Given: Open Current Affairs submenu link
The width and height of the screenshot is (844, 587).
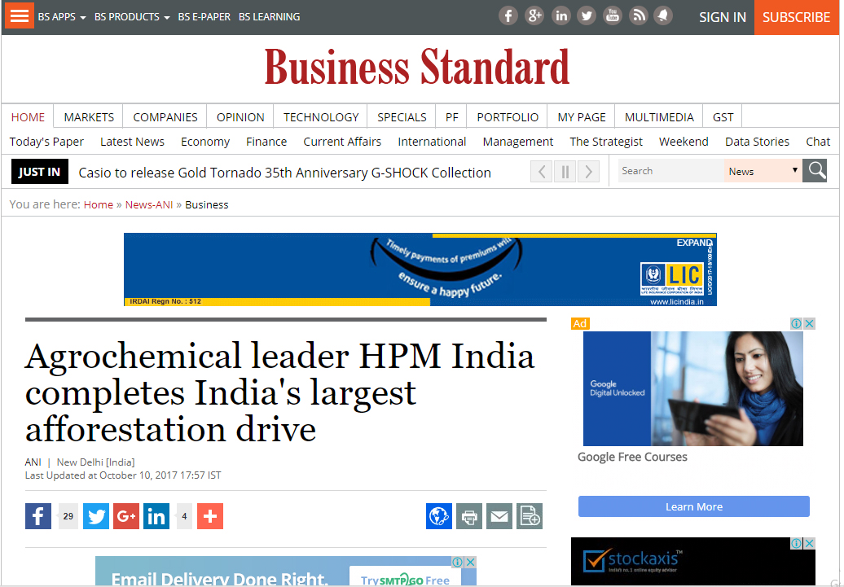Looking at the screenshot, I should click(x=342, y=142).
